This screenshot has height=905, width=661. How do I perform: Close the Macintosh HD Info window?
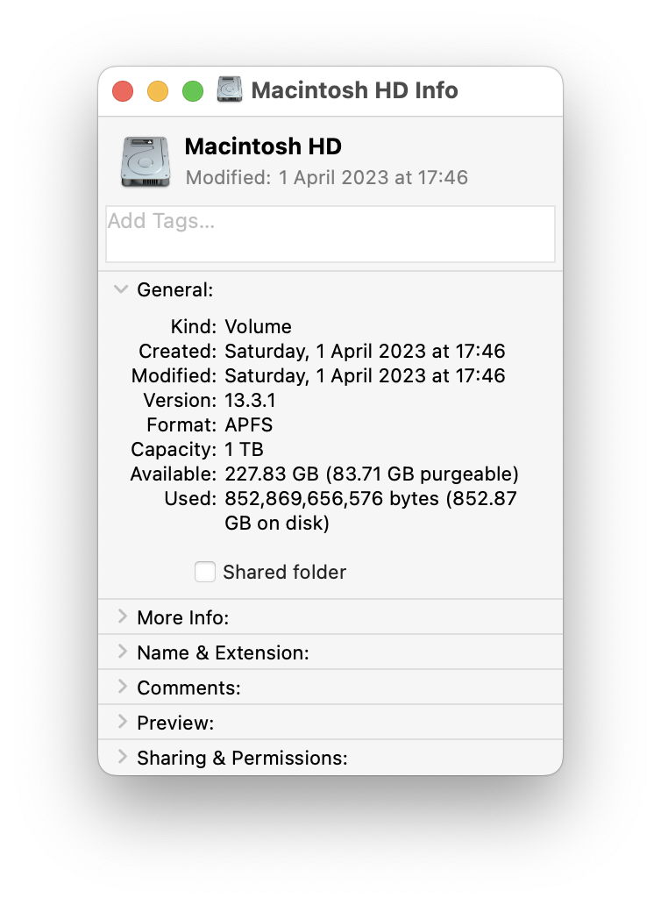click(x=123, y=91)
